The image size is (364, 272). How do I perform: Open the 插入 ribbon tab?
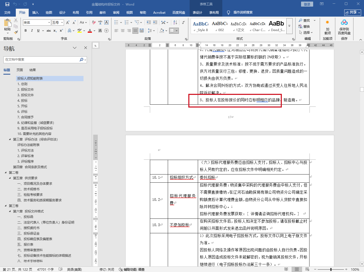point(35,12)
